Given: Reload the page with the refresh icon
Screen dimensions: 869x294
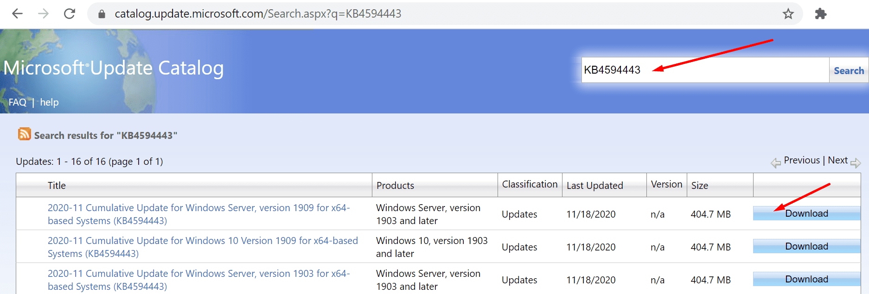Looking at the screenshot, I should tap(70, 14).
